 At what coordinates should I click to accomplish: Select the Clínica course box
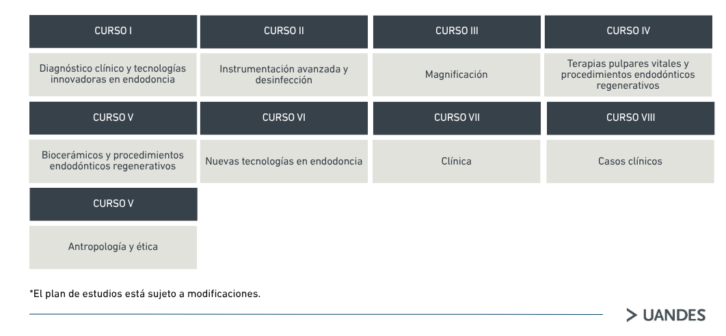457,161
